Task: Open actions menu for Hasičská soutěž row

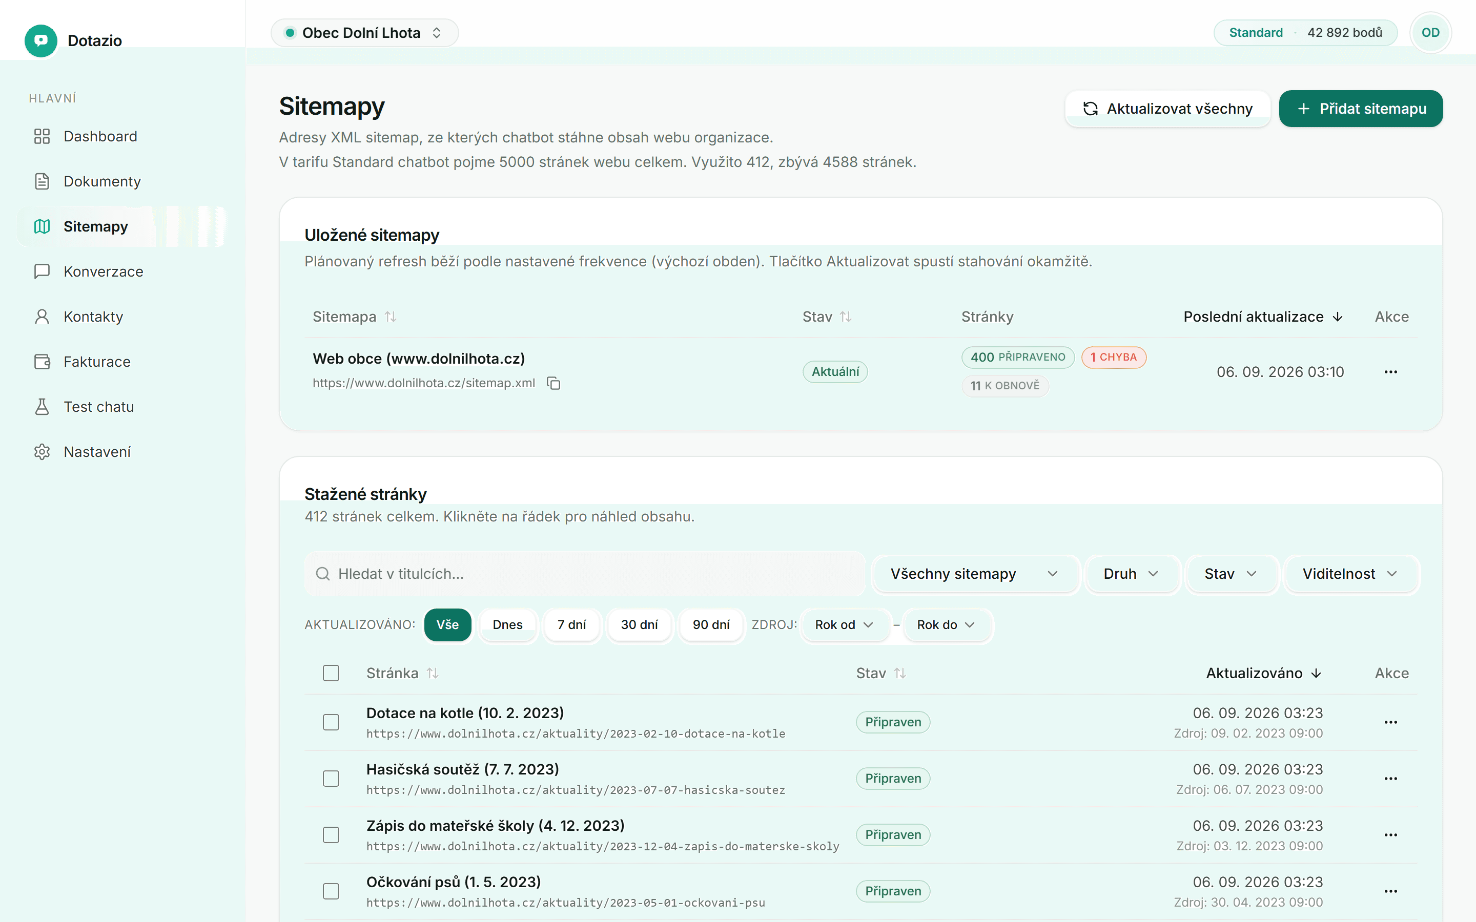Action: pos(1390,779)
